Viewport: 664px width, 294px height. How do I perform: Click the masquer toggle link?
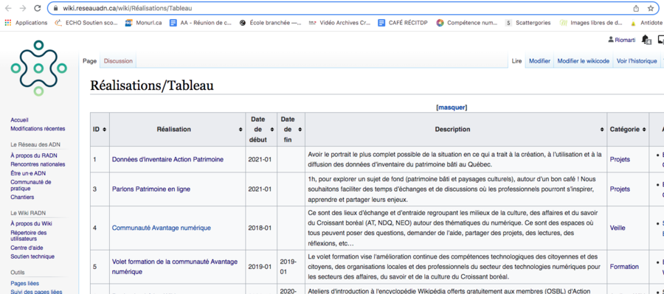pos(452,108)
